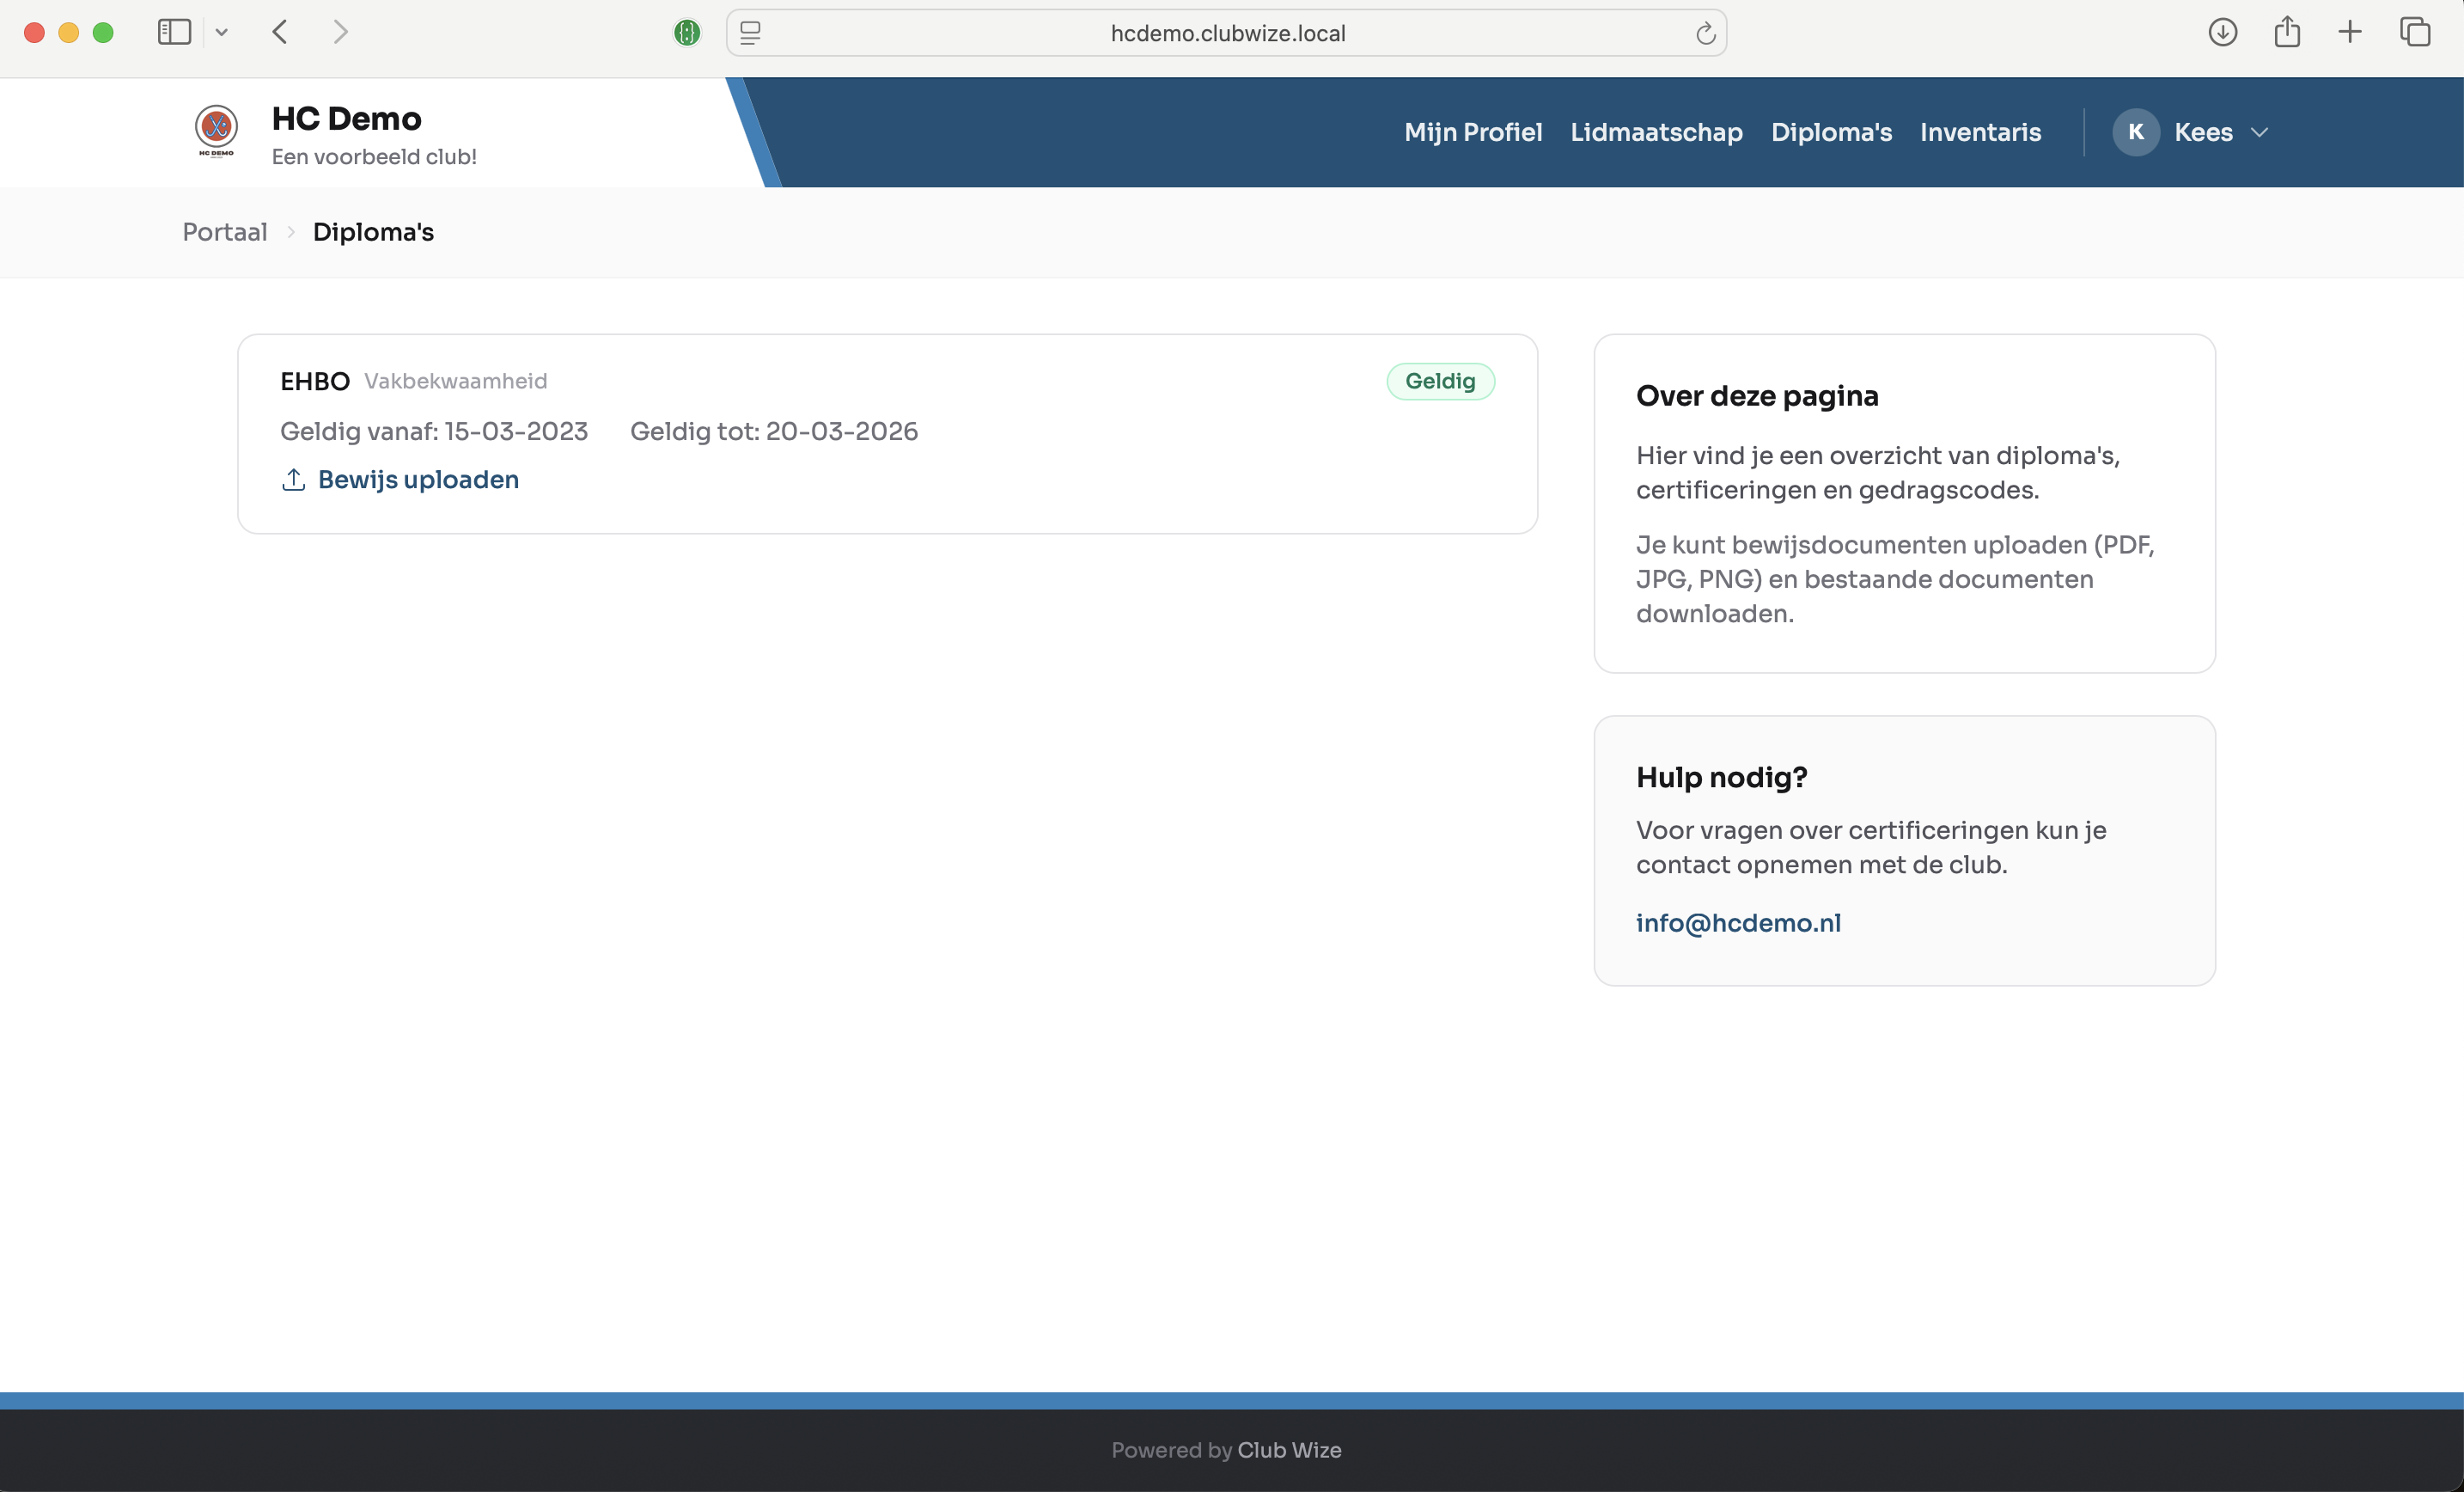The image size is (2464, 1492).
Task: Click the K user avatar
Action: [x=2136, y=132]
